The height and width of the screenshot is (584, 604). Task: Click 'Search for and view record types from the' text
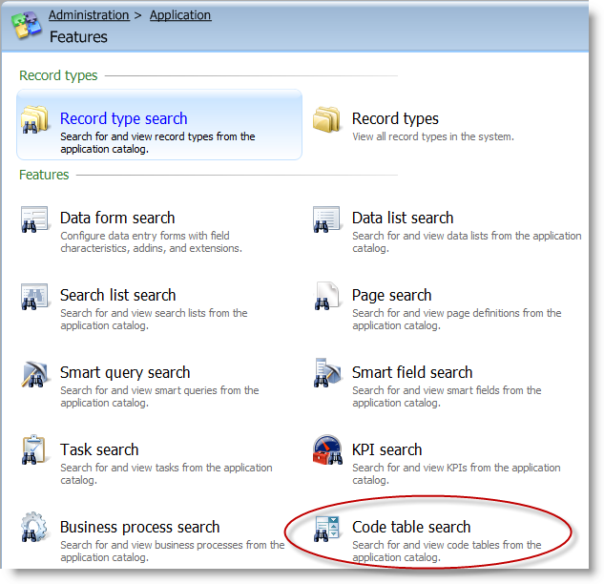[x=157, y=136]
